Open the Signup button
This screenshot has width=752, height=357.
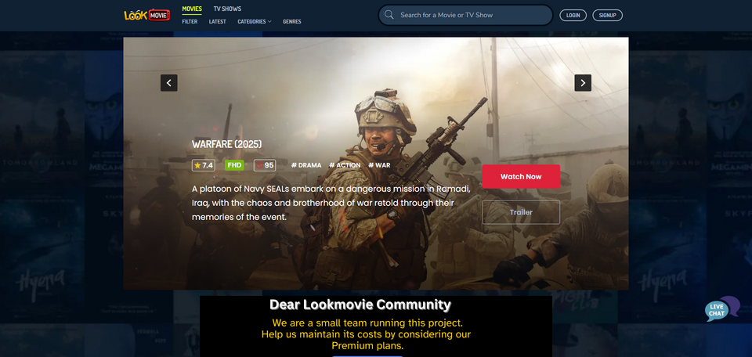607,16
